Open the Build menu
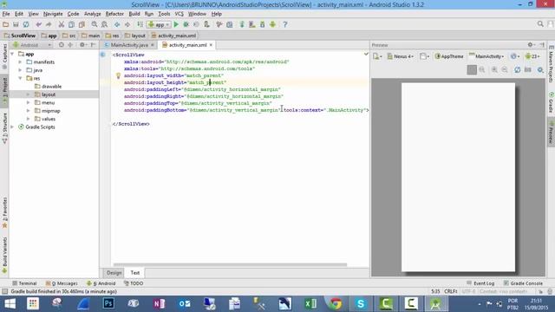Image resolution: width=555 pixels, height=312 pixels. click(134, 14)
